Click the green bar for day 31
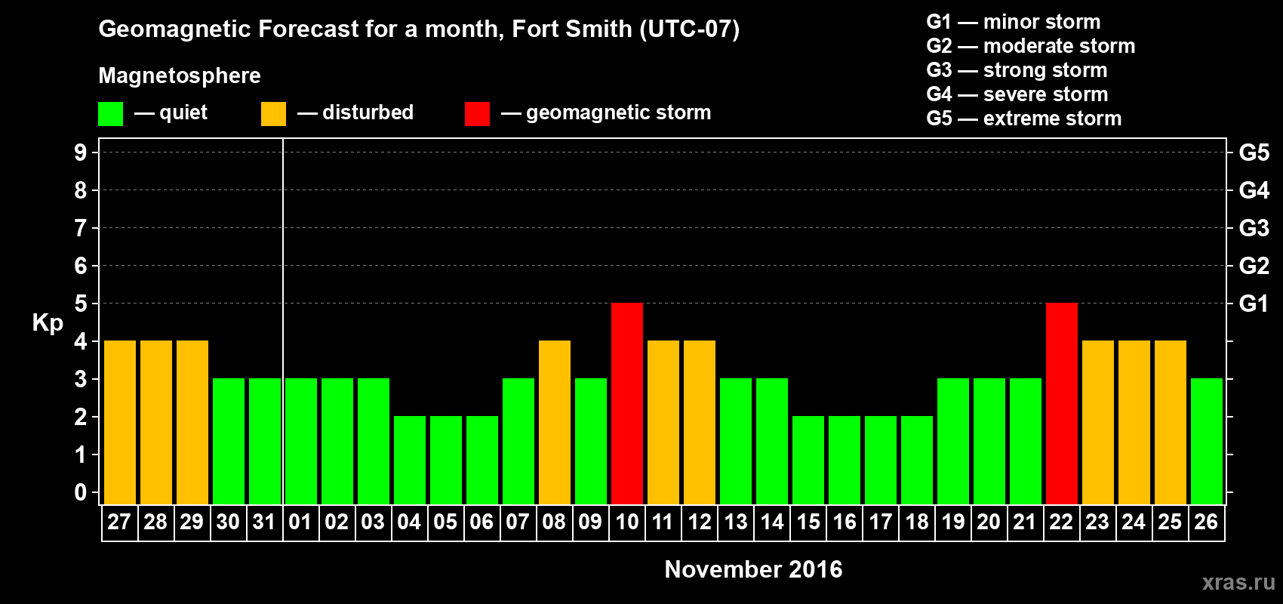 click(265, 442)
